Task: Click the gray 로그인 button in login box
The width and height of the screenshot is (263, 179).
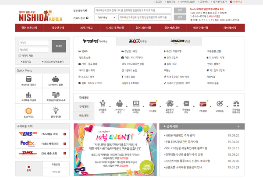Action: tap(59, 46)
